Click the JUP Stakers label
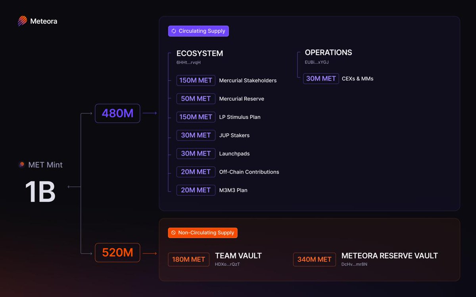This screenshot has width=476, height=297. [234, 135]
